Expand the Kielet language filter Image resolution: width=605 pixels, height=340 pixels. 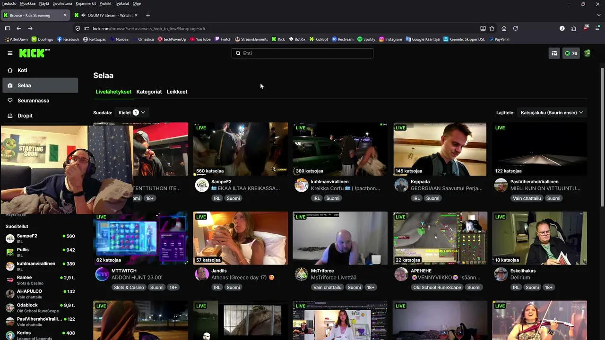(131, 112)
